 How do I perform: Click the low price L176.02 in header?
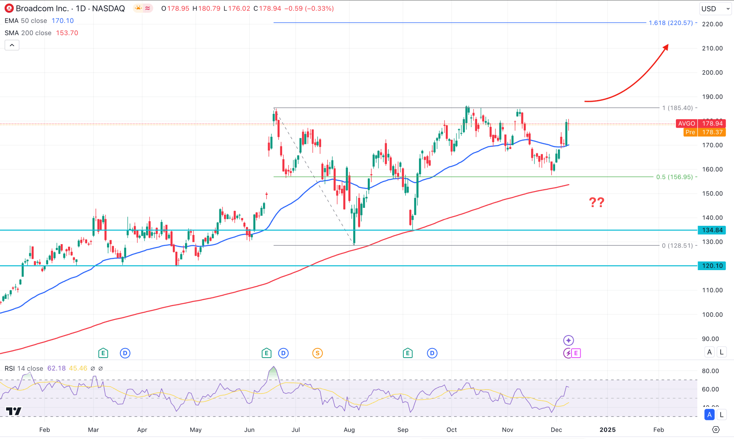tap(237, 8)
